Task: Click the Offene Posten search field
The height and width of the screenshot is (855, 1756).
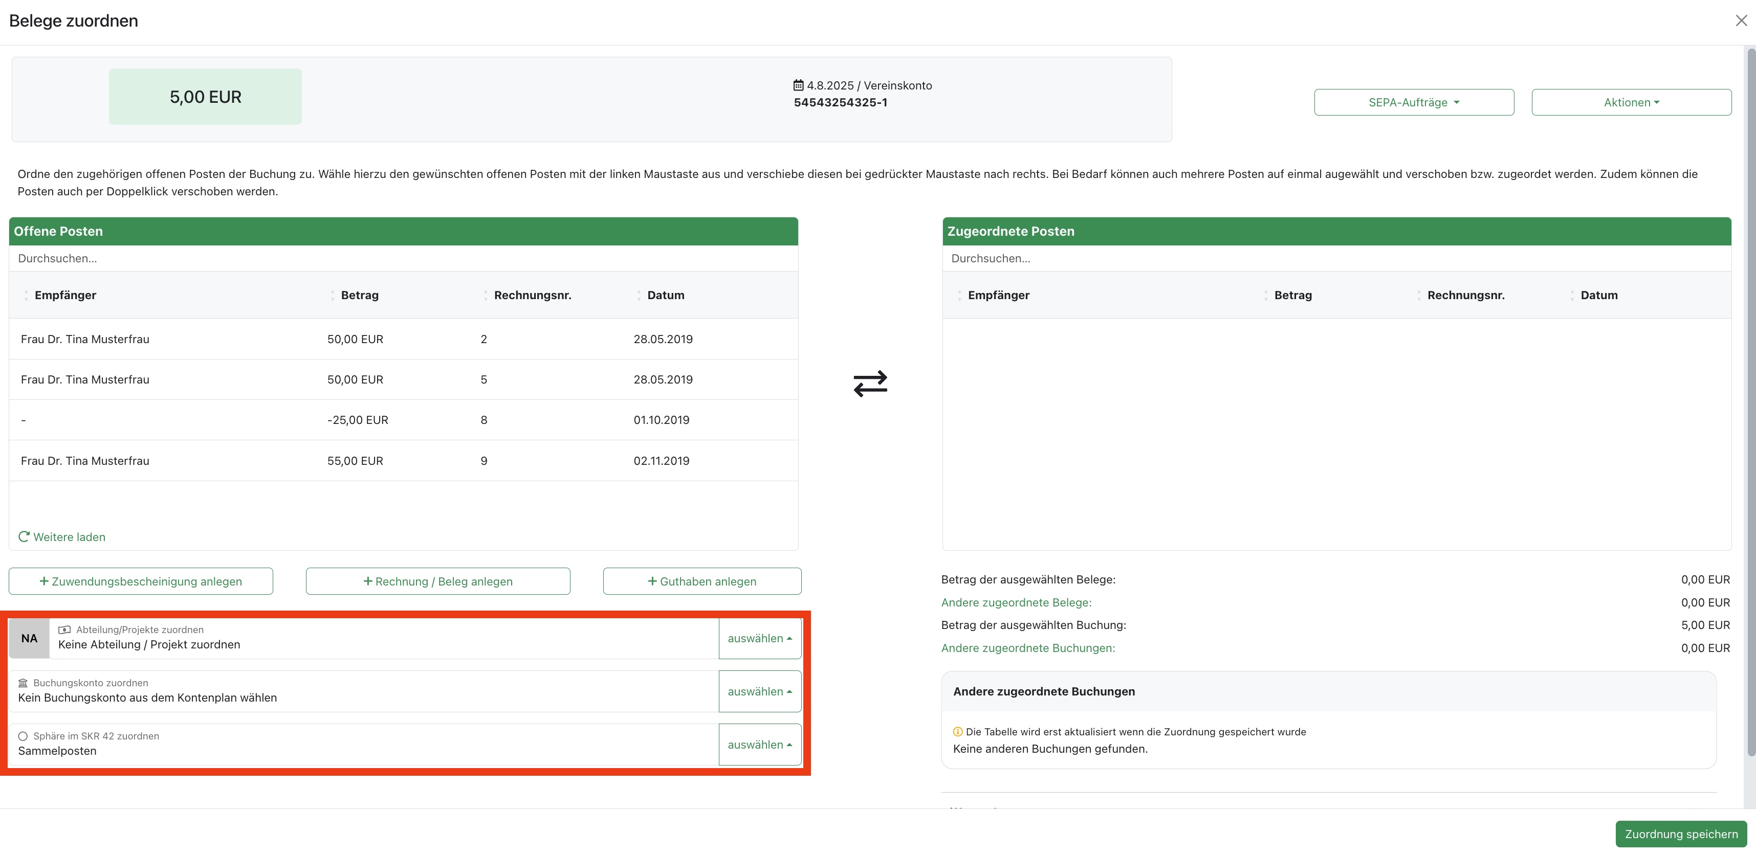Action: click(x=402, y=258)
